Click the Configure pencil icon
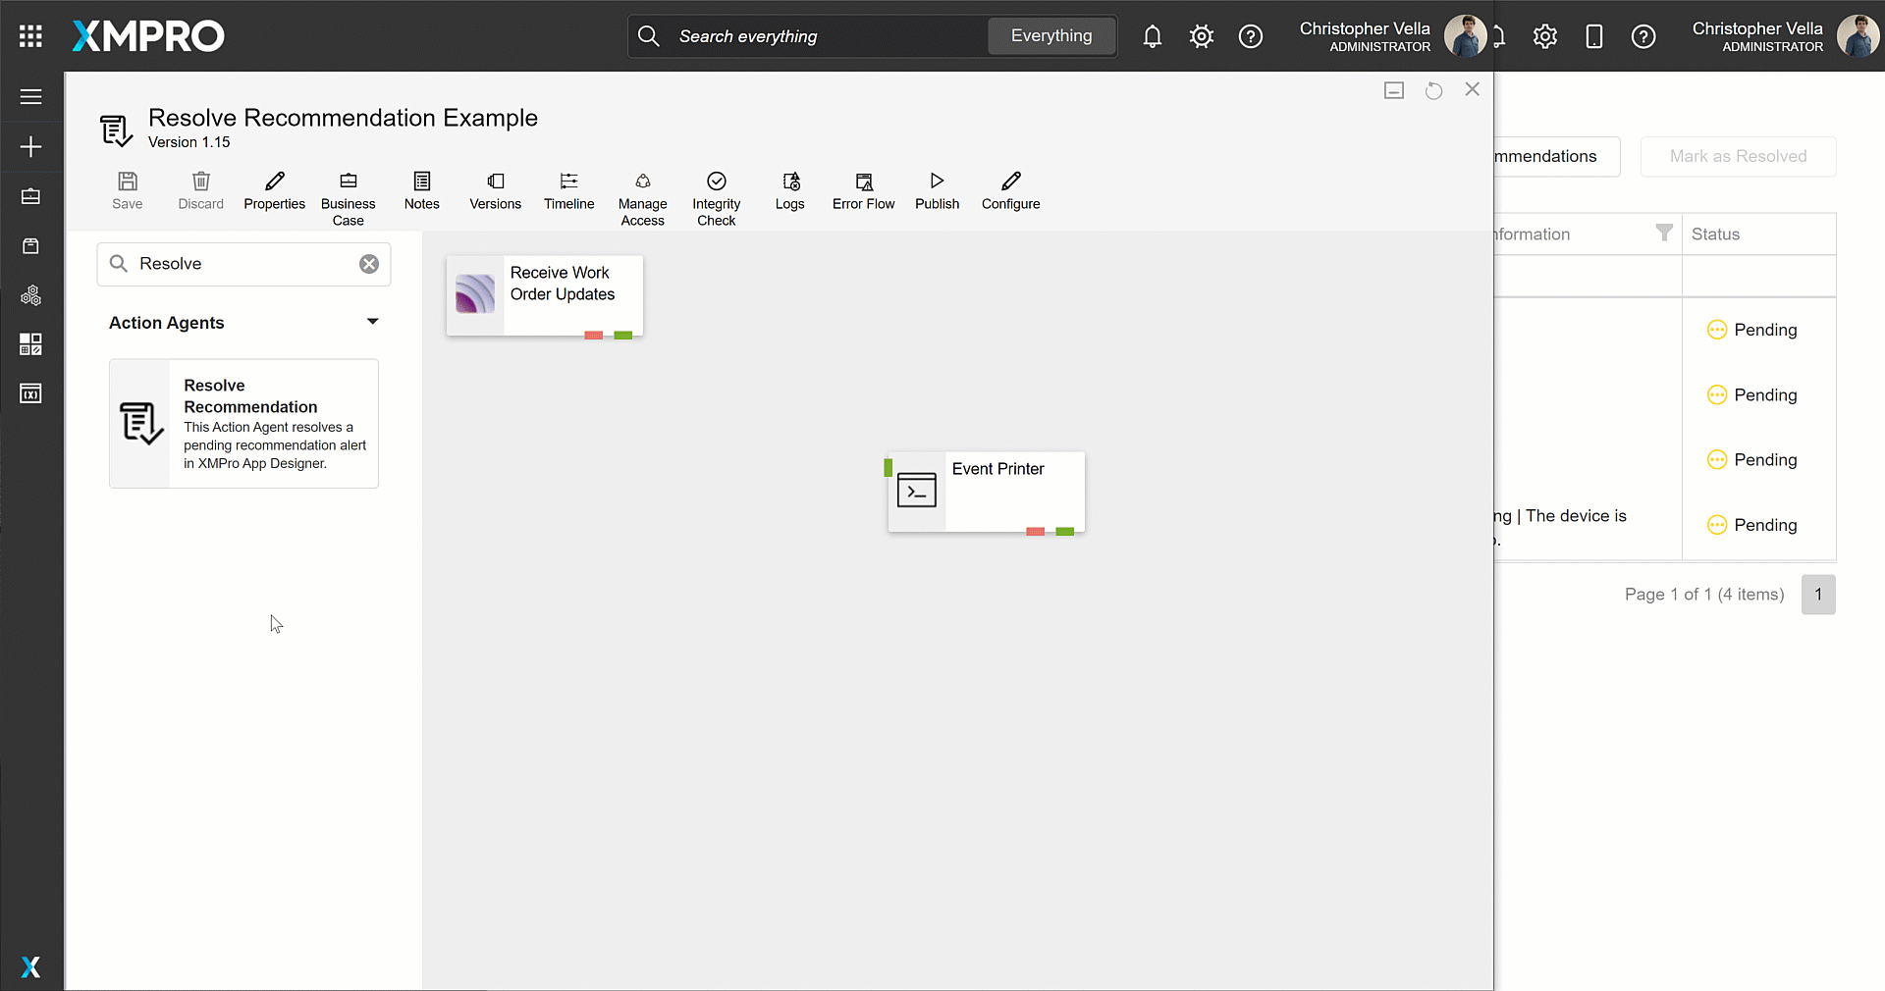Viewport: 1885px width, 991px height. coord(1010,182)
